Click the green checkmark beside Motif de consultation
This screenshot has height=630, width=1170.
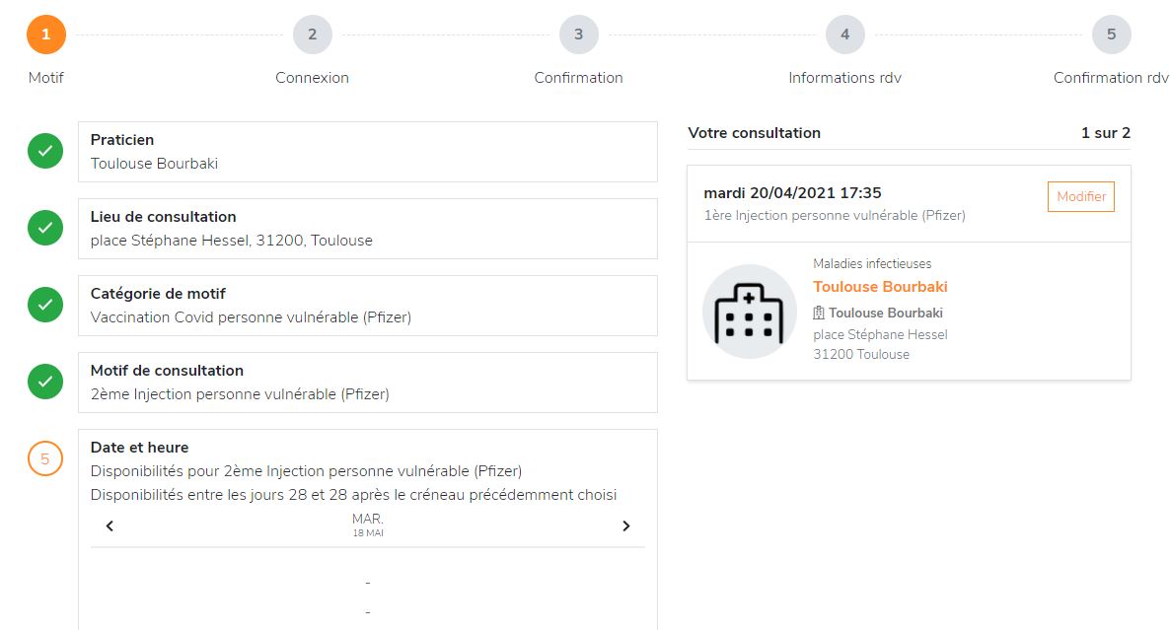click(x=45, y=383)
